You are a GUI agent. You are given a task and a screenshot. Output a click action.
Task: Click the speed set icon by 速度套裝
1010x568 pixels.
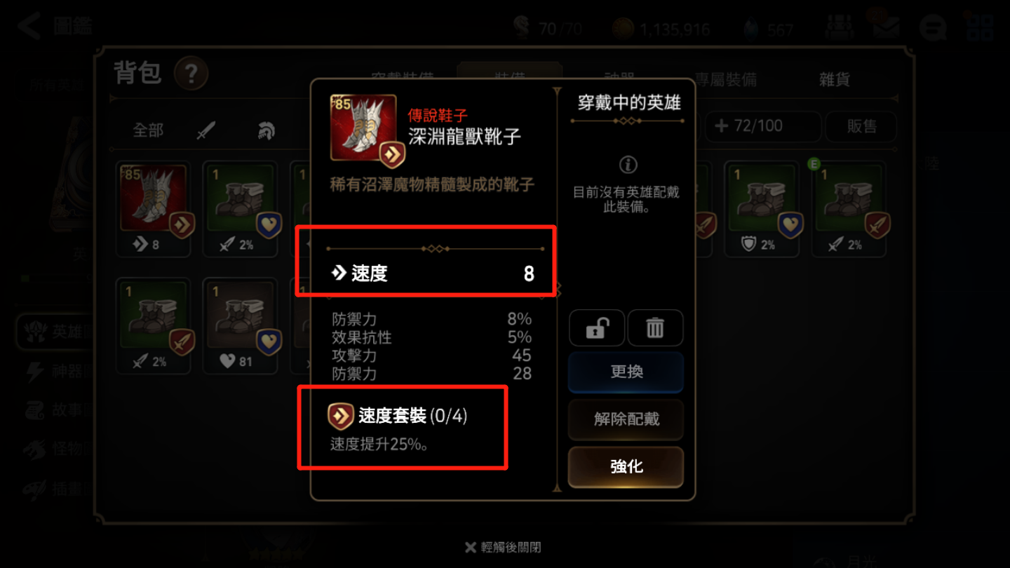click(x=340, y=416)
